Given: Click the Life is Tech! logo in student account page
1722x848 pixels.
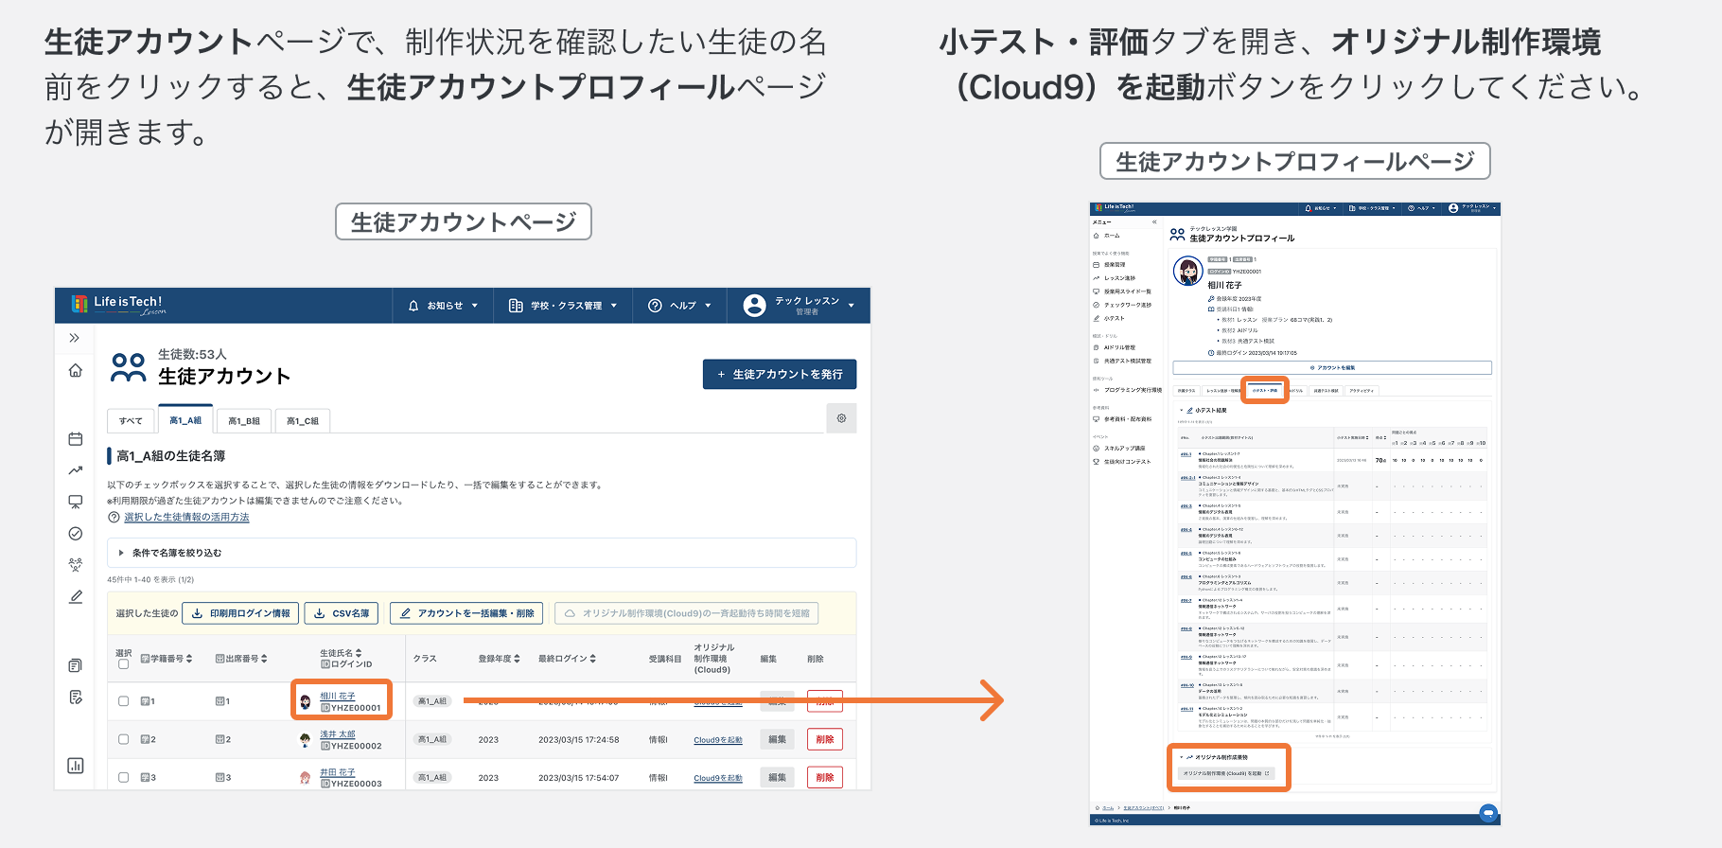Looking at the screenshot, I should (118, 305).
